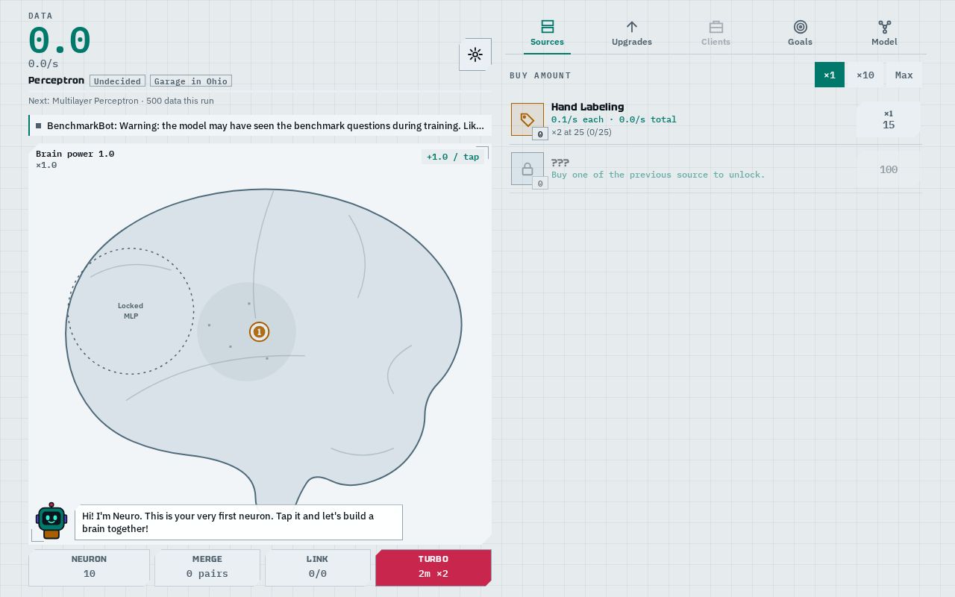This screenshot has height=597, width=955.
Task: Click the locked source 100 price button
Action: click(x=889, y=169)
